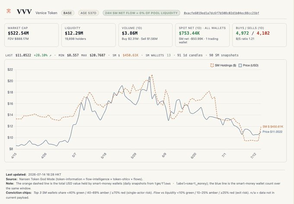Click the Price $11.0522 chart end label
Screen dimensions: 294x204
[272, 132]
